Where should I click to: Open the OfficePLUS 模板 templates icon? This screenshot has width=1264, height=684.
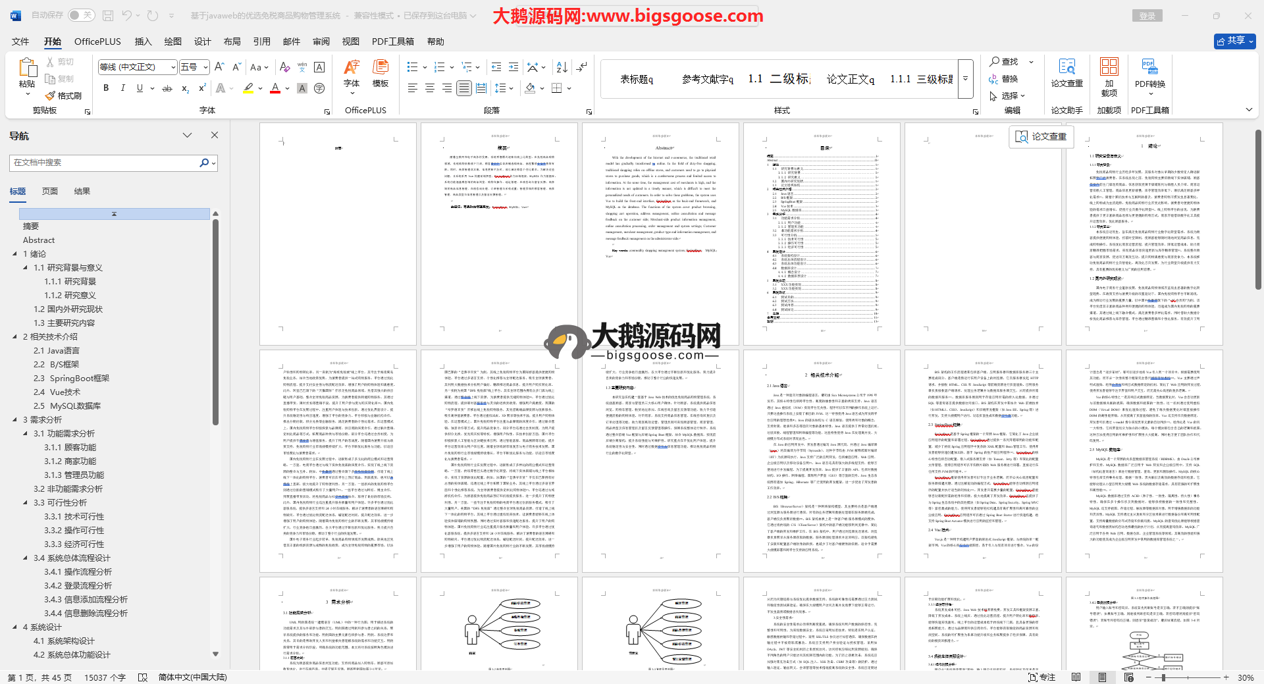click(381, 73)
